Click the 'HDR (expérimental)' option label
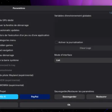Image resolution: width=112 pixels, height=112 pixels. pyautogui.click(x=10, y=80)
